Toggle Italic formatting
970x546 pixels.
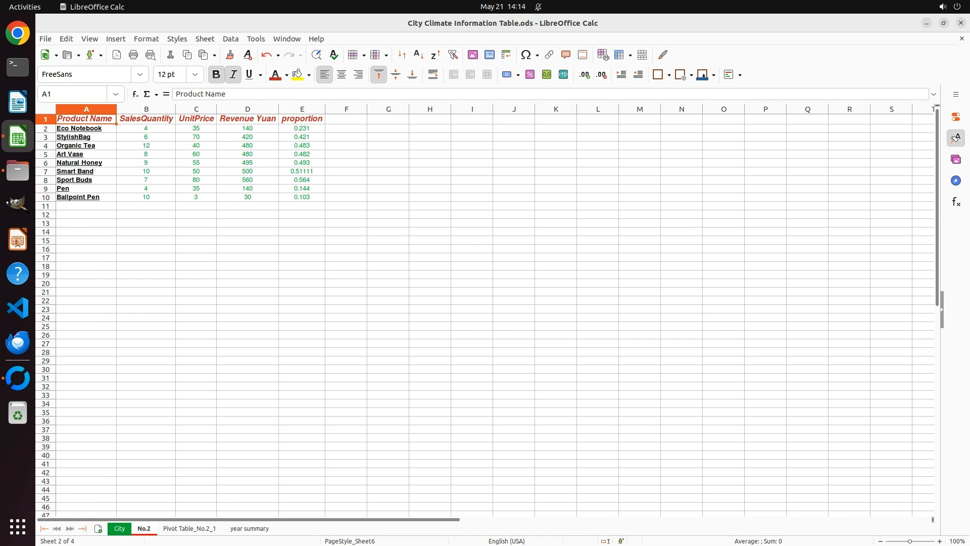pyautogui.click(x=233, y=75)
